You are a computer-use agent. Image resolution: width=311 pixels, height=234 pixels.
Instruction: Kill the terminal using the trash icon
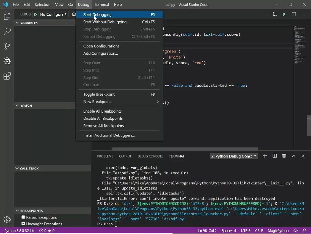tap(284, 156)
